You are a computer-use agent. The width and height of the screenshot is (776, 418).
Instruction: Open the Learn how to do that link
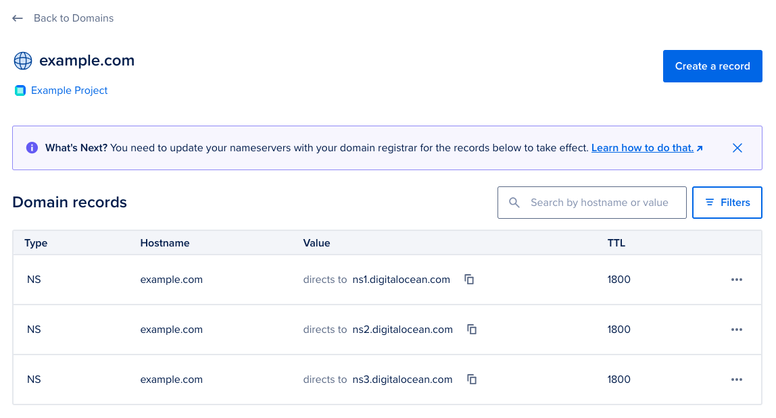[x=643, y=147]
